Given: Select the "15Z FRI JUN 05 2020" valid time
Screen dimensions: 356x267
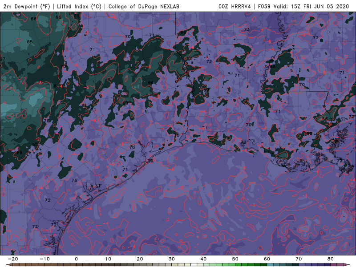Looking at the screenshot, I should pos(320,6).
